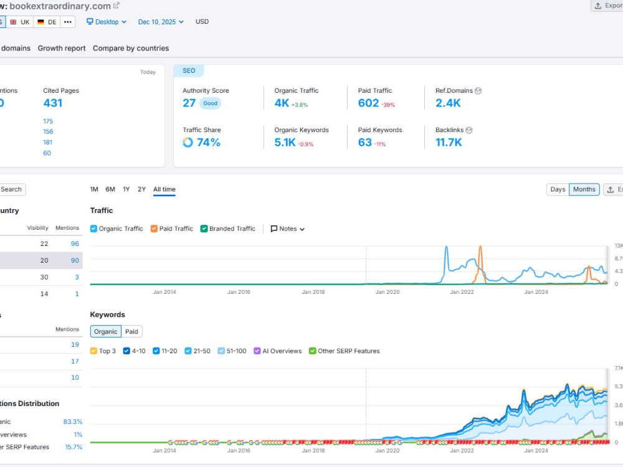
Task: Select the 6M time range
Action: [110, 189]
